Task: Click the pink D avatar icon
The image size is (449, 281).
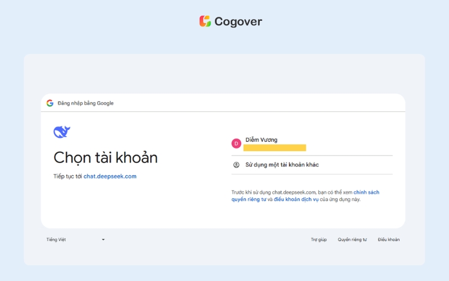Action: click(x=236, y=143)
